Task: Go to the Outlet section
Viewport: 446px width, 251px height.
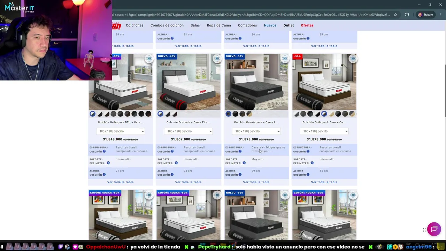Action: (x=289, y=25)
